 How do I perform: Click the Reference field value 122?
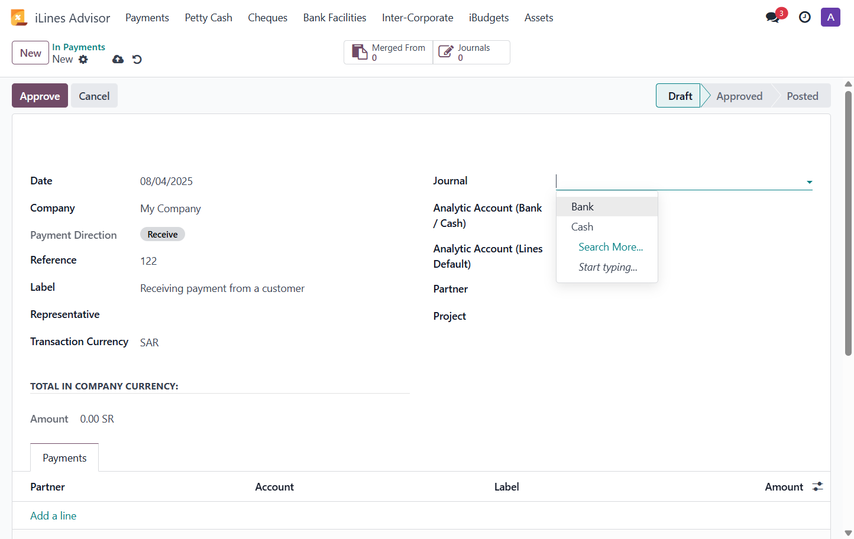(148, 261)
